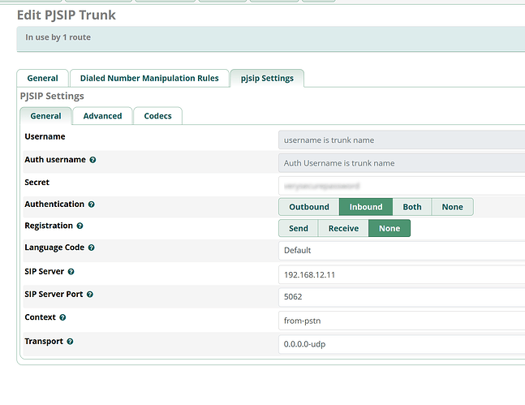The height and width of the screenshot is (405, 525).
Task: Open the Transport dropdown showing 0.0.0.0-udp
Action: [401, 344]
